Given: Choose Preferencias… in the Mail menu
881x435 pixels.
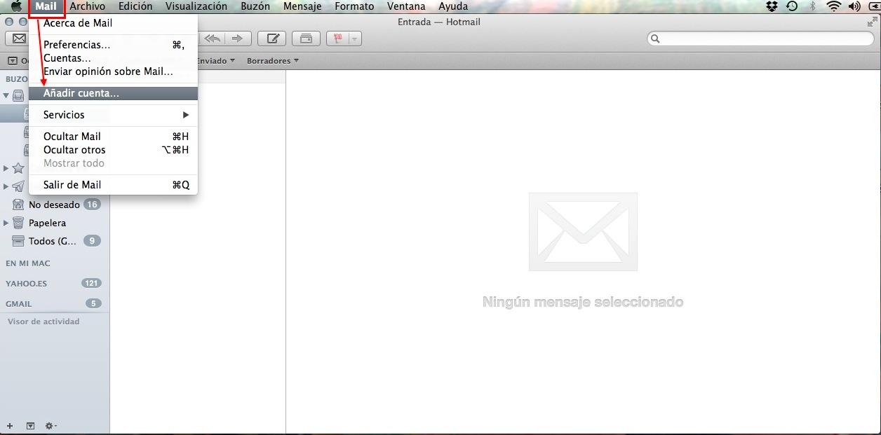Looking at the screenshot, I should [x=77, y=45].
